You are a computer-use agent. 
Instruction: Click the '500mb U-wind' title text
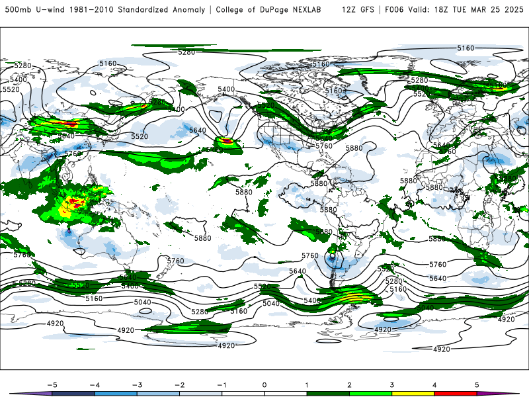coord(35,10)
